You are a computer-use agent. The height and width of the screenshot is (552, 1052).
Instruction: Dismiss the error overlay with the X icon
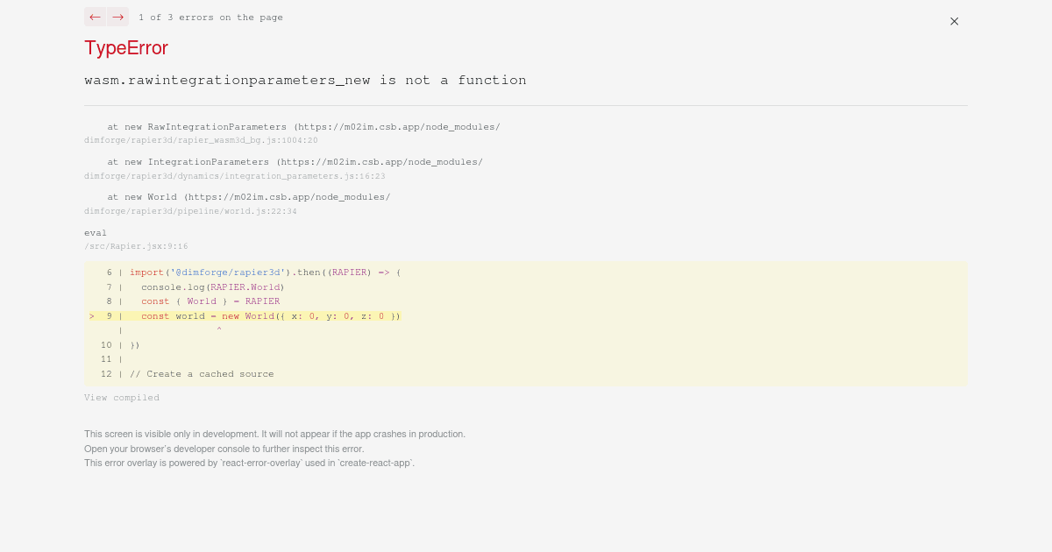click(x=954, y=21)
